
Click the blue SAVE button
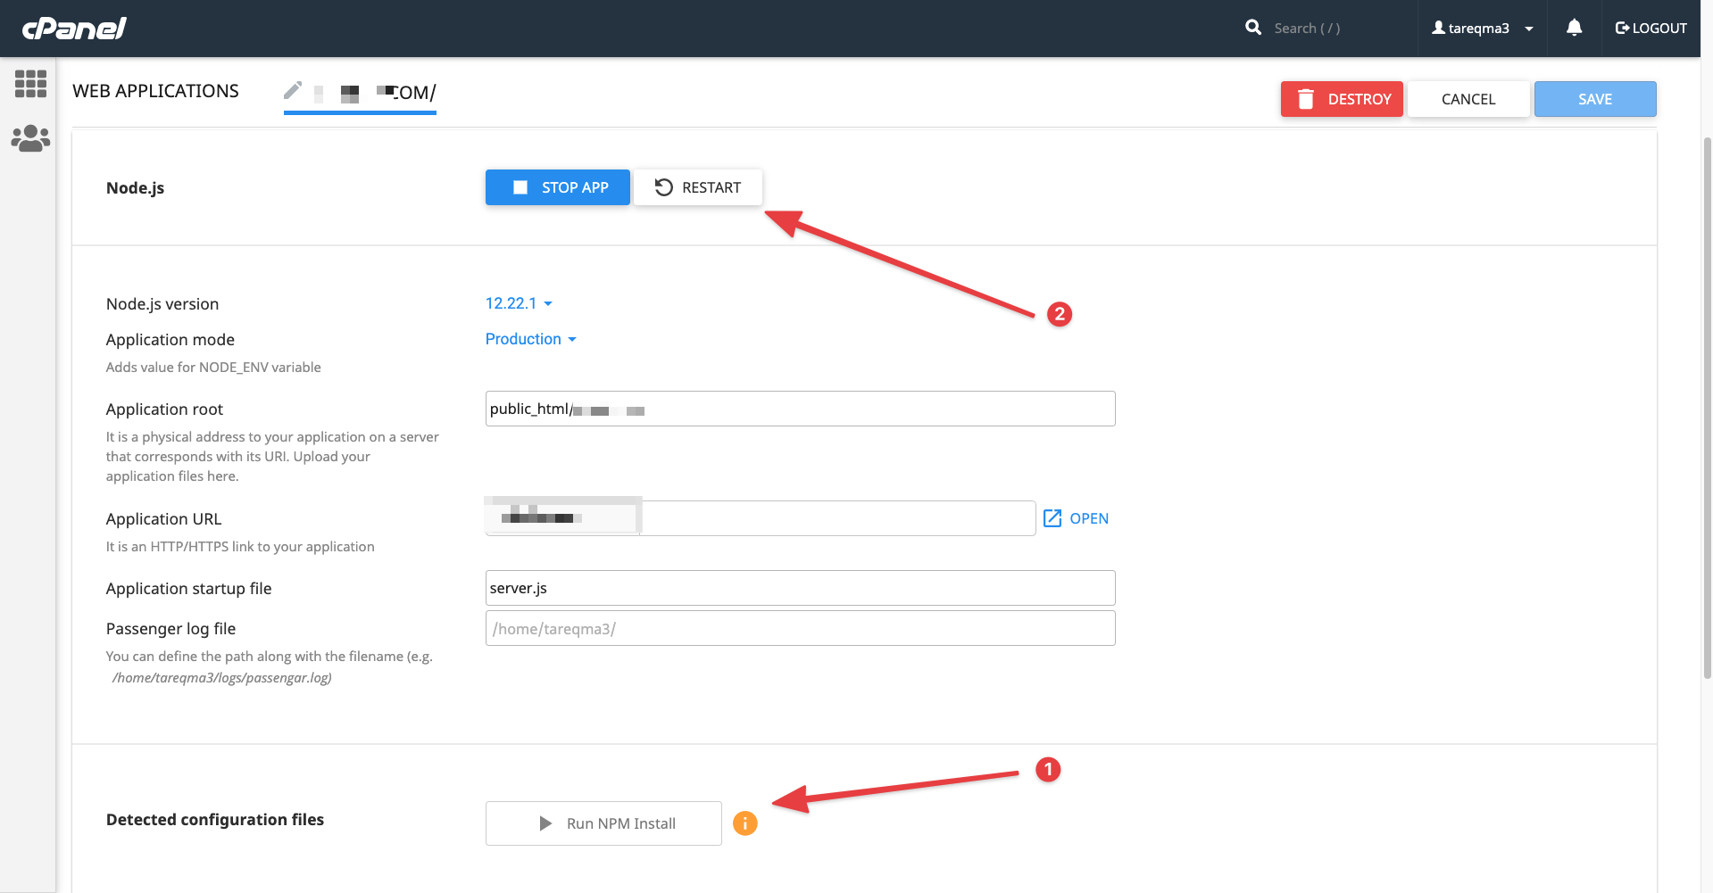click(x=1595, y=99)
